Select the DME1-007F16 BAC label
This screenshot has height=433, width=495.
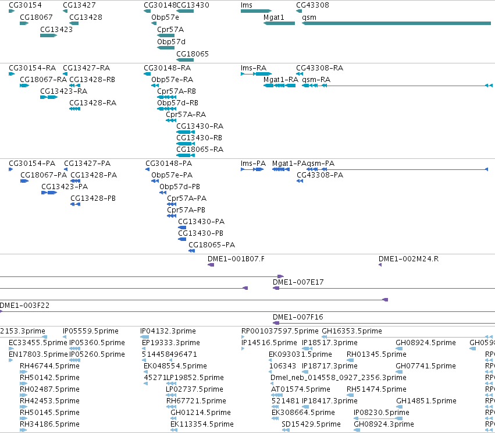click(298, 317)
